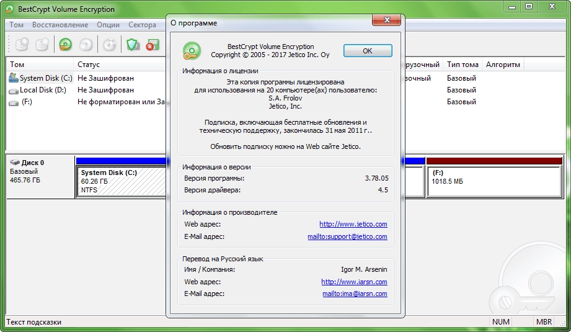Open the Сектора menu
This screenshot has width=571, height=332.
coord(142,25)
